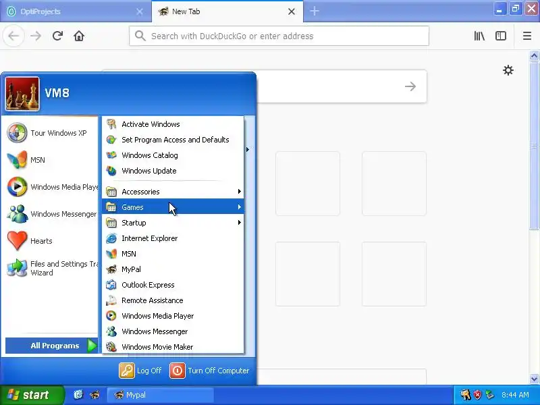Click the page scrollbar up arrow
This screenshot has height=405, width=540.
(534, 55)
